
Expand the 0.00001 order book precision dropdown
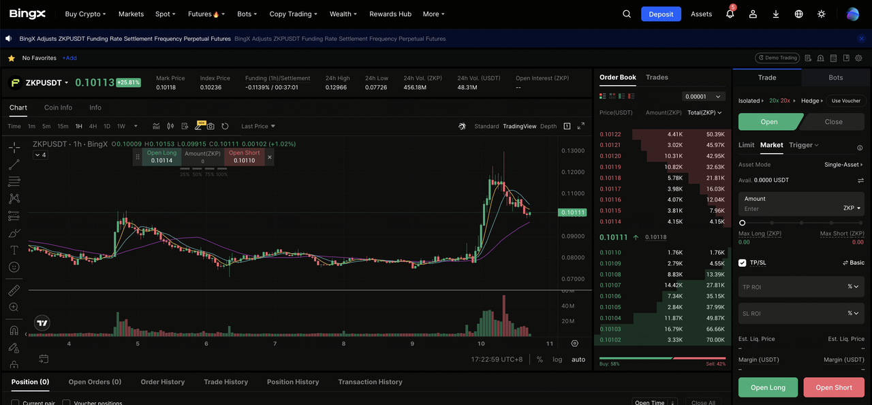tap(704, 97)
